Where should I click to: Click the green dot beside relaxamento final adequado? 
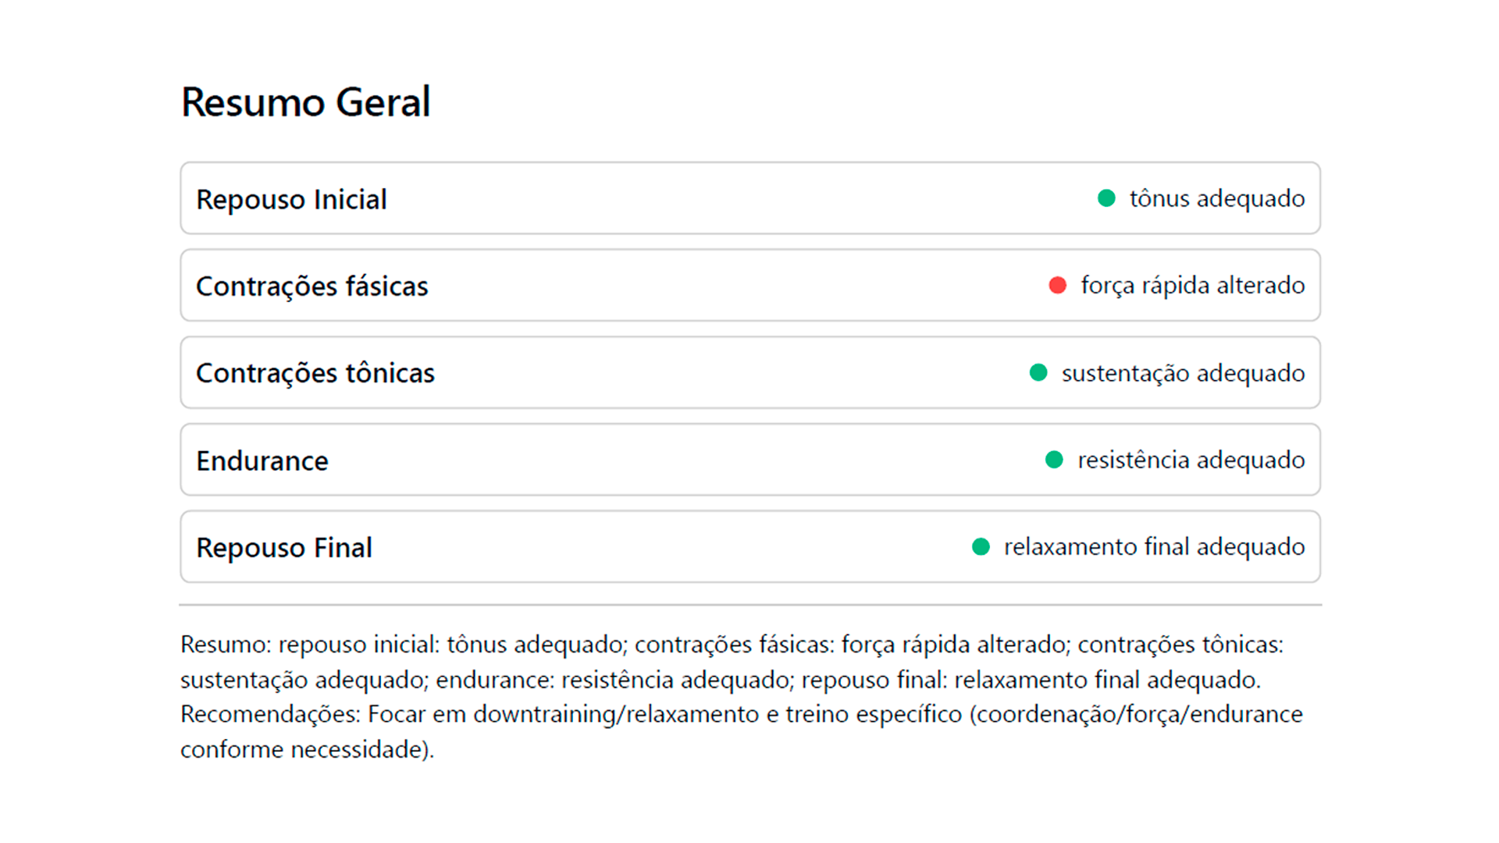click(x=981, y=547)
